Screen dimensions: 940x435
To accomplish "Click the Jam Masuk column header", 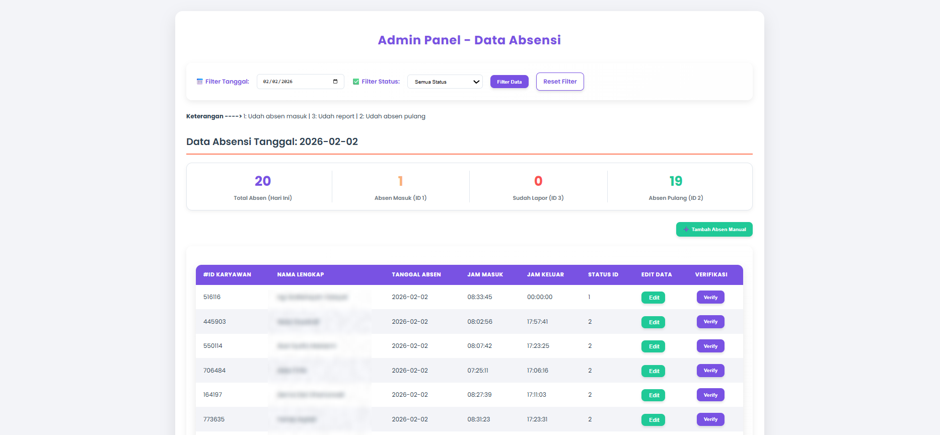I will tap(485, 275).
